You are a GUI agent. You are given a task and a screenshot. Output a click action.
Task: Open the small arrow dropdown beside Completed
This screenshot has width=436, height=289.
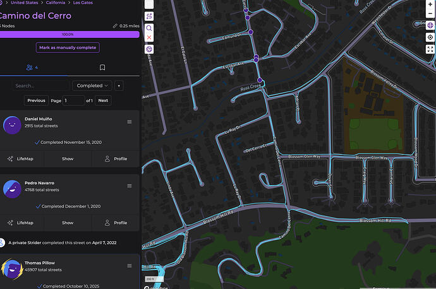(x=119, y=86)
